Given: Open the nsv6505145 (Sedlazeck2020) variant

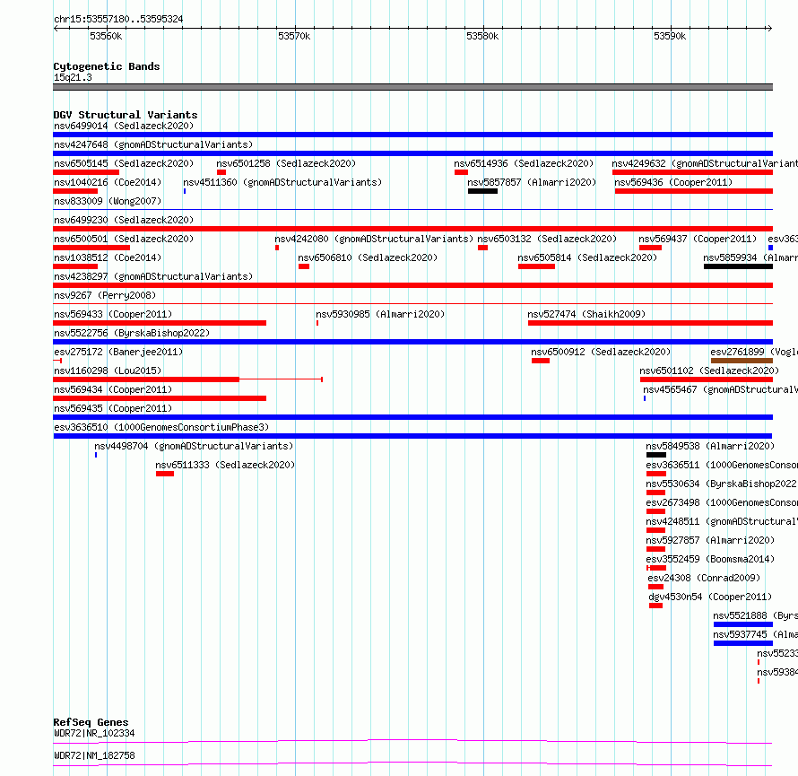Looking at the screenshot, I should pyautogui.click(x=124, y=163).
